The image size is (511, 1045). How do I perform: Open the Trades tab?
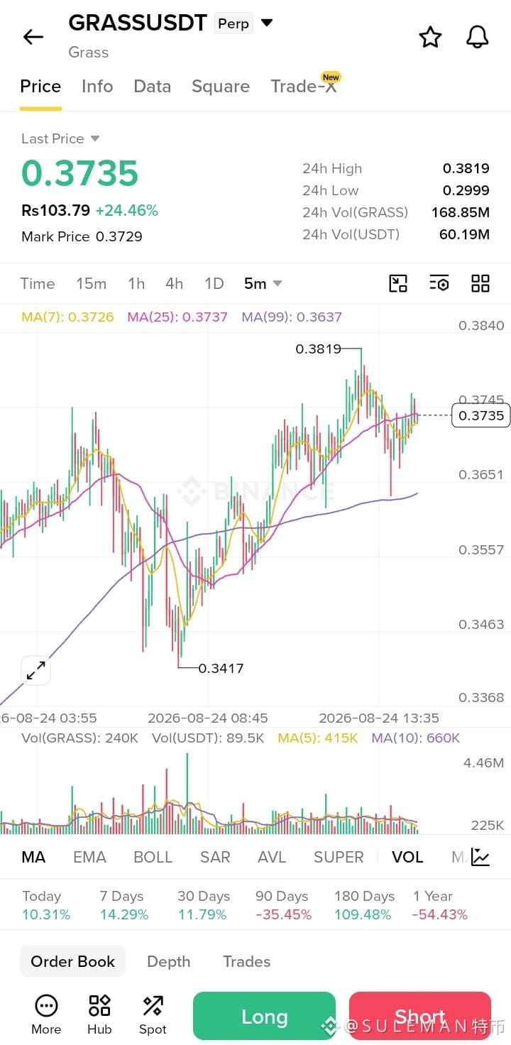246,961
